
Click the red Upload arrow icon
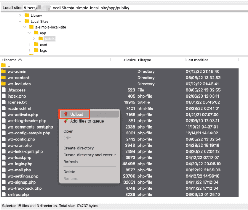pyautogui.click(x=66, y=114)
